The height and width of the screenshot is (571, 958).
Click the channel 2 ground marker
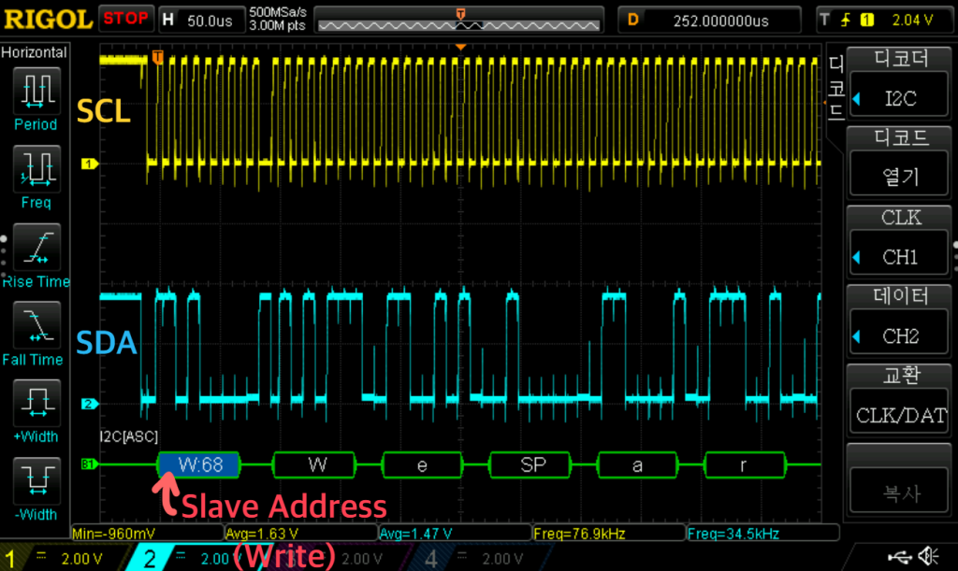[x=89, y=404]
